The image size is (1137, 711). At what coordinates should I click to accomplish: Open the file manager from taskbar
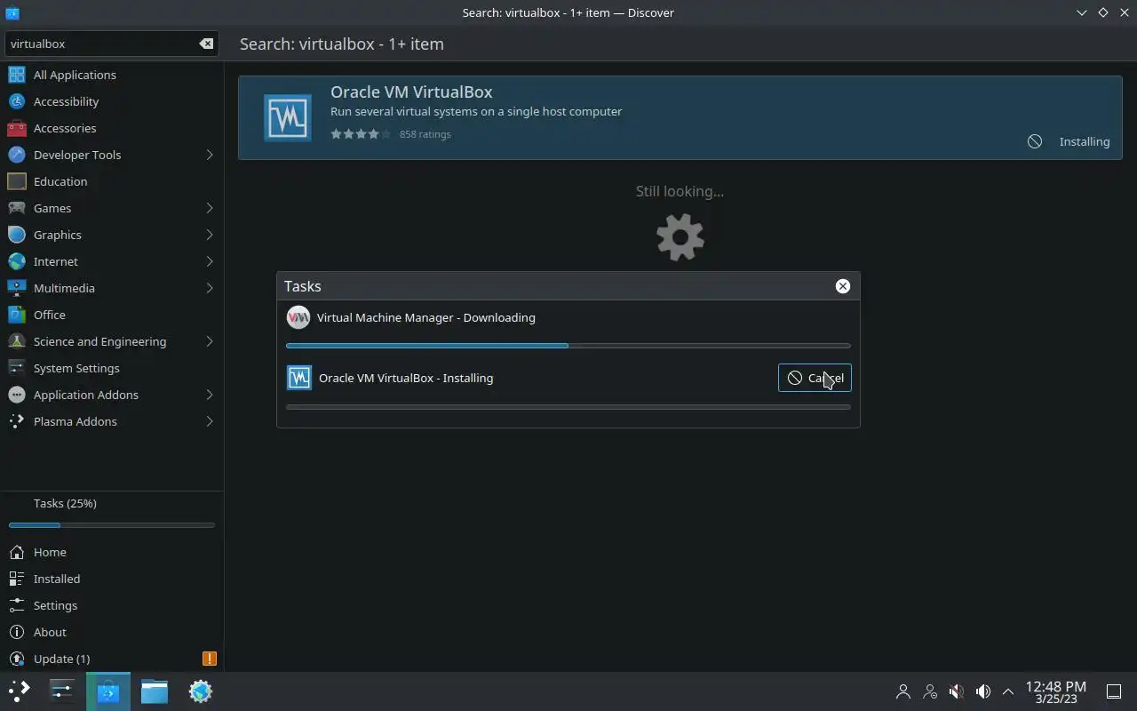pyautogui.click(x=155, y=691)
